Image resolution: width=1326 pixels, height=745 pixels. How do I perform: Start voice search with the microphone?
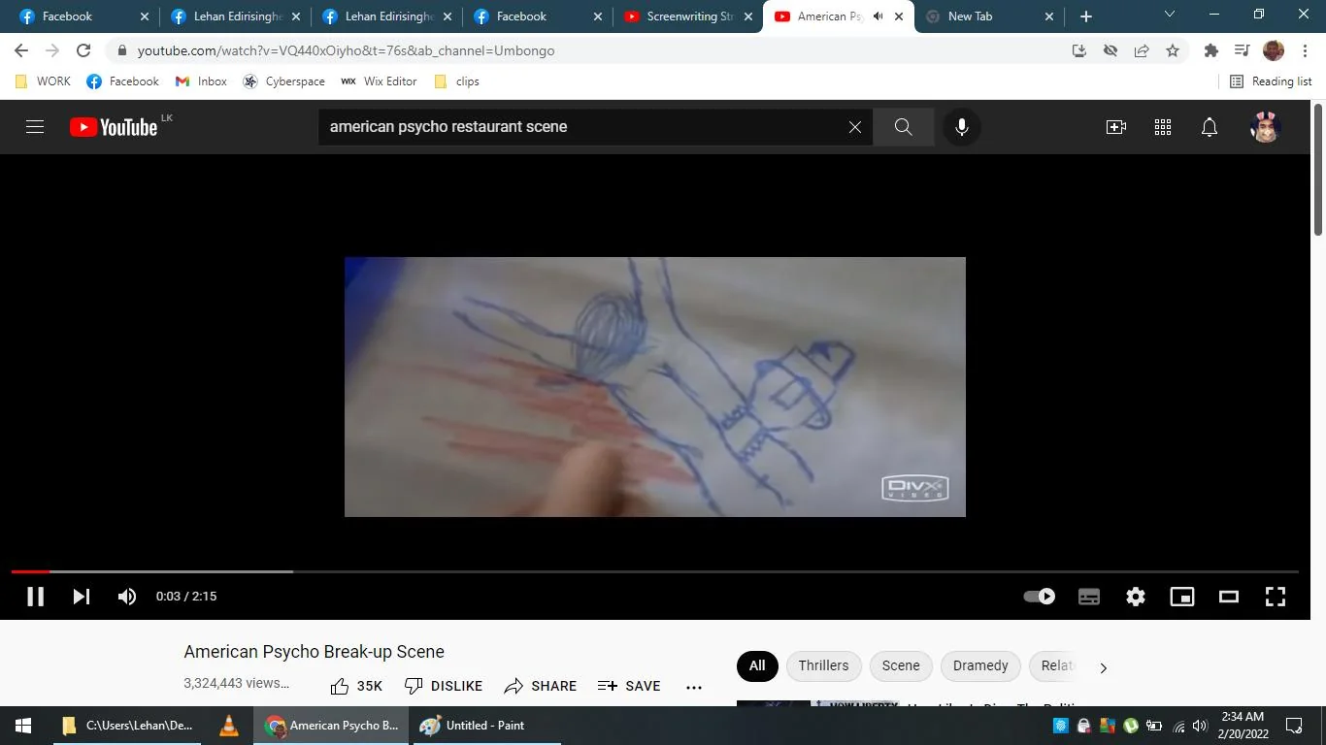pyautogui.click(x=962, y=127)
